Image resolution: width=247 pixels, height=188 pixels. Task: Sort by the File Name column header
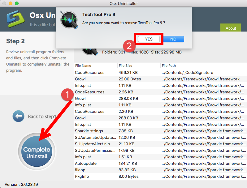96,66
